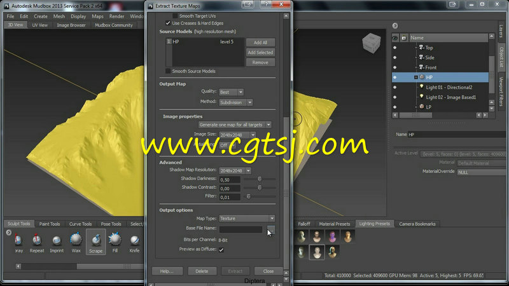This screenshot has width=509, height=286.
Task: Click the Side camera icon in Object List
Action: (x=421, y=57)
